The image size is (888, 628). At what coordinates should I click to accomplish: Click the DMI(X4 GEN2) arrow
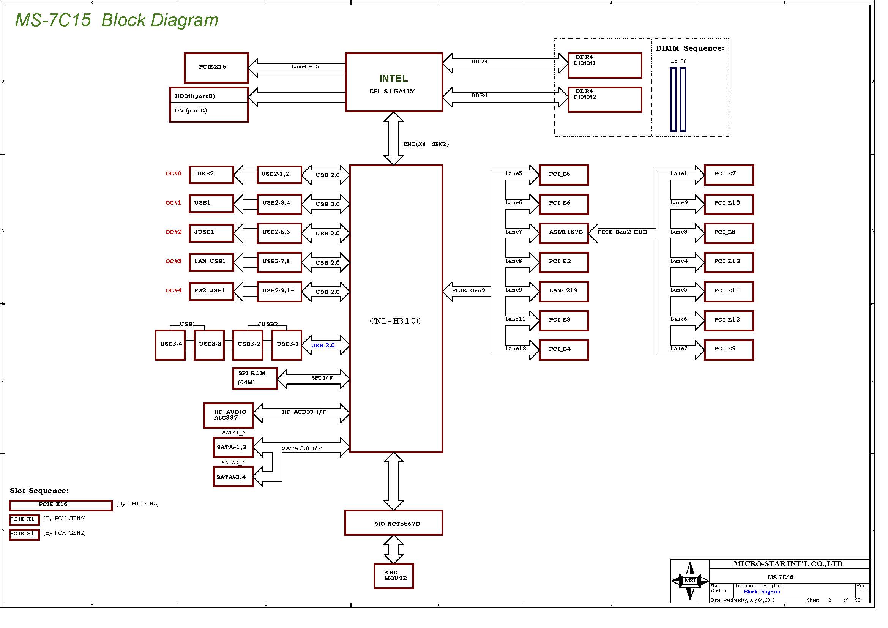pyautogui.click(x=393, y=139)
